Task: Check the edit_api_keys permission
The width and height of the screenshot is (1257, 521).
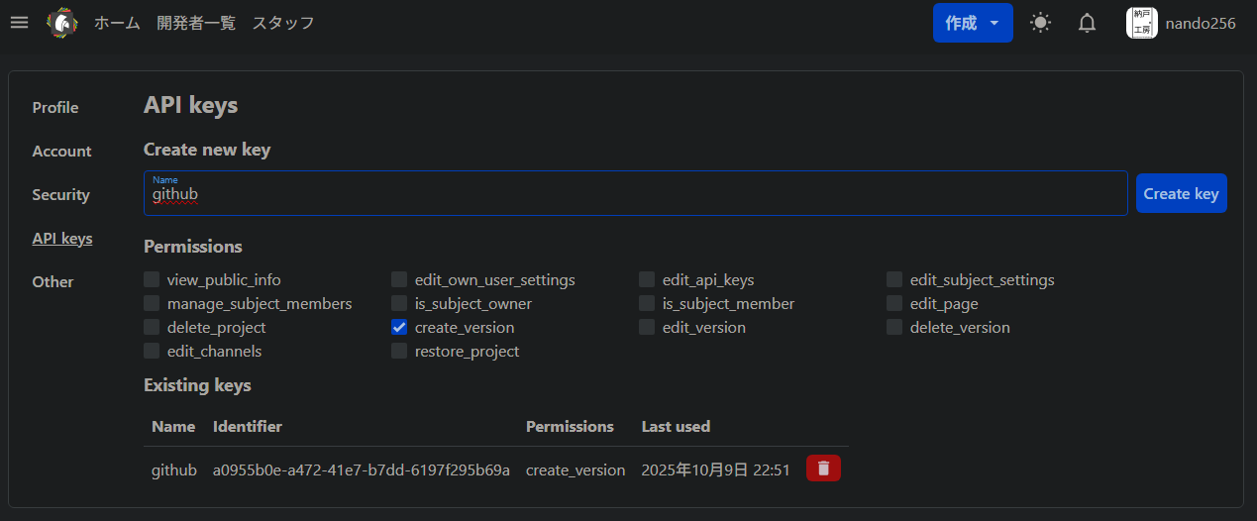Action: coord(647,279)
